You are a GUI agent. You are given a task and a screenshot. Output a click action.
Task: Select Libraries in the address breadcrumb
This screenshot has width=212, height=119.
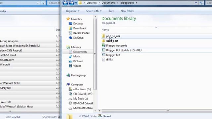click(x=92, y=3)
